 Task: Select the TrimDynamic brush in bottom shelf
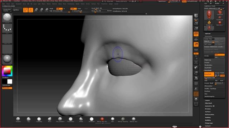tap(70, 119)
